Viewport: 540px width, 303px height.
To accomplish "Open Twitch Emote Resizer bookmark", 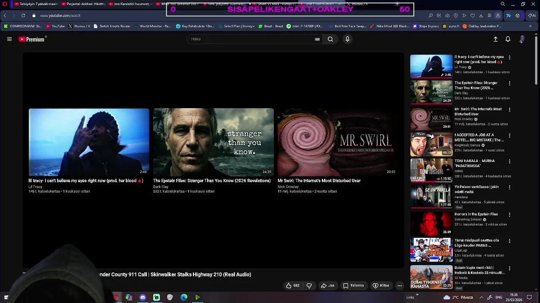I will tap(112, 26).
